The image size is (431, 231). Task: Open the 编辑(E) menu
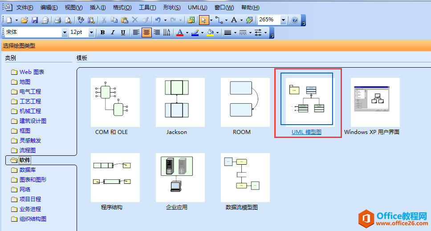(x=49, y=8)
